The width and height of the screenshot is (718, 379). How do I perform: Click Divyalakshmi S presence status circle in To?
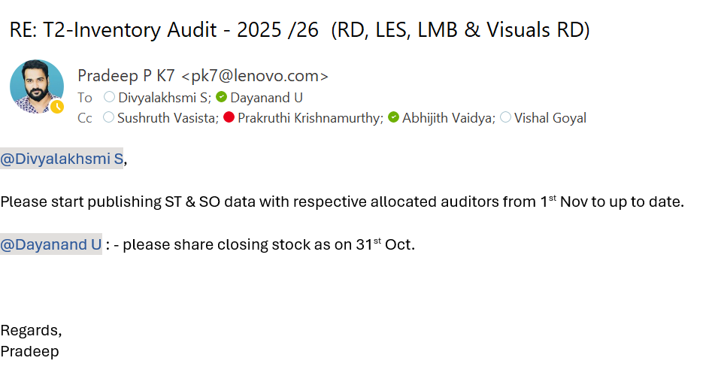109,97
